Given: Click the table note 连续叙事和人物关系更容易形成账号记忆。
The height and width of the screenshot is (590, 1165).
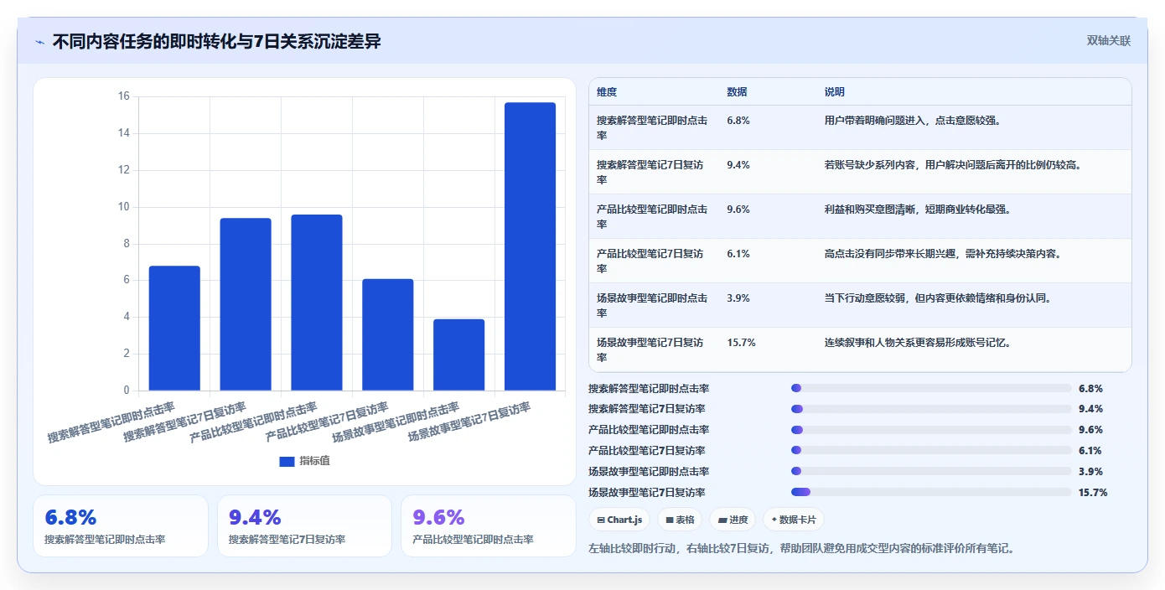Looking at the screenshot, I should [x=919, y=343].
